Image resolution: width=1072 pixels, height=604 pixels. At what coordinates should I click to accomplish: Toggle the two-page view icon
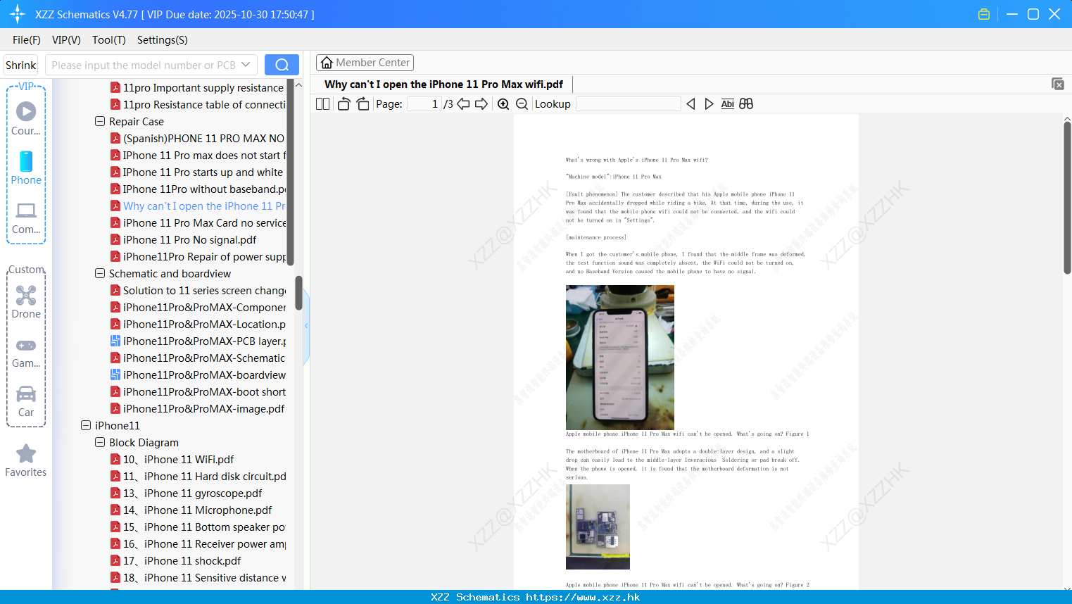322,103
